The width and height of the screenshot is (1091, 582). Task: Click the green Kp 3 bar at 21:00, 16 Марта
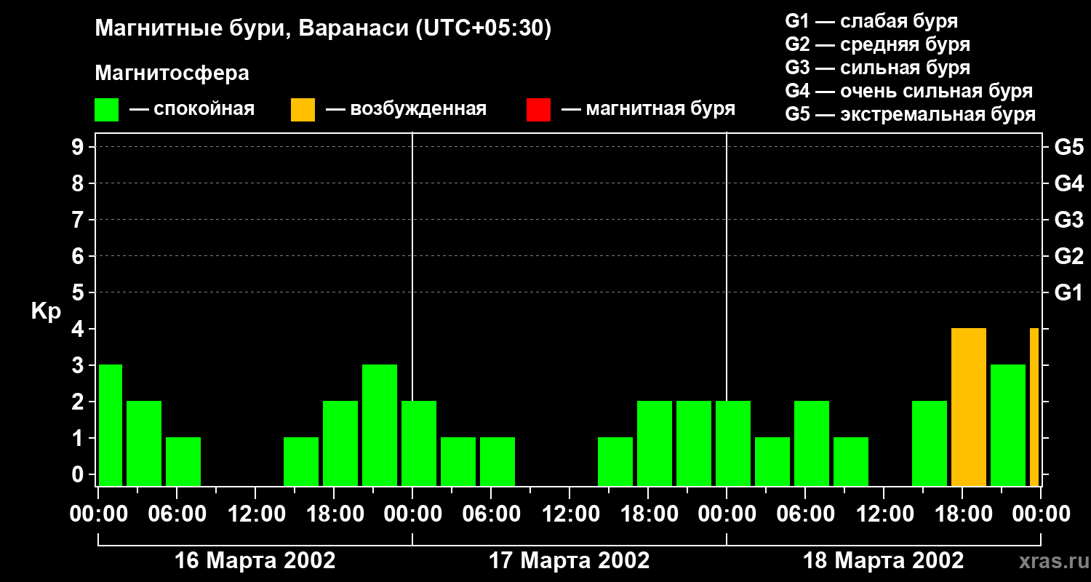click(x=380, y=425)
